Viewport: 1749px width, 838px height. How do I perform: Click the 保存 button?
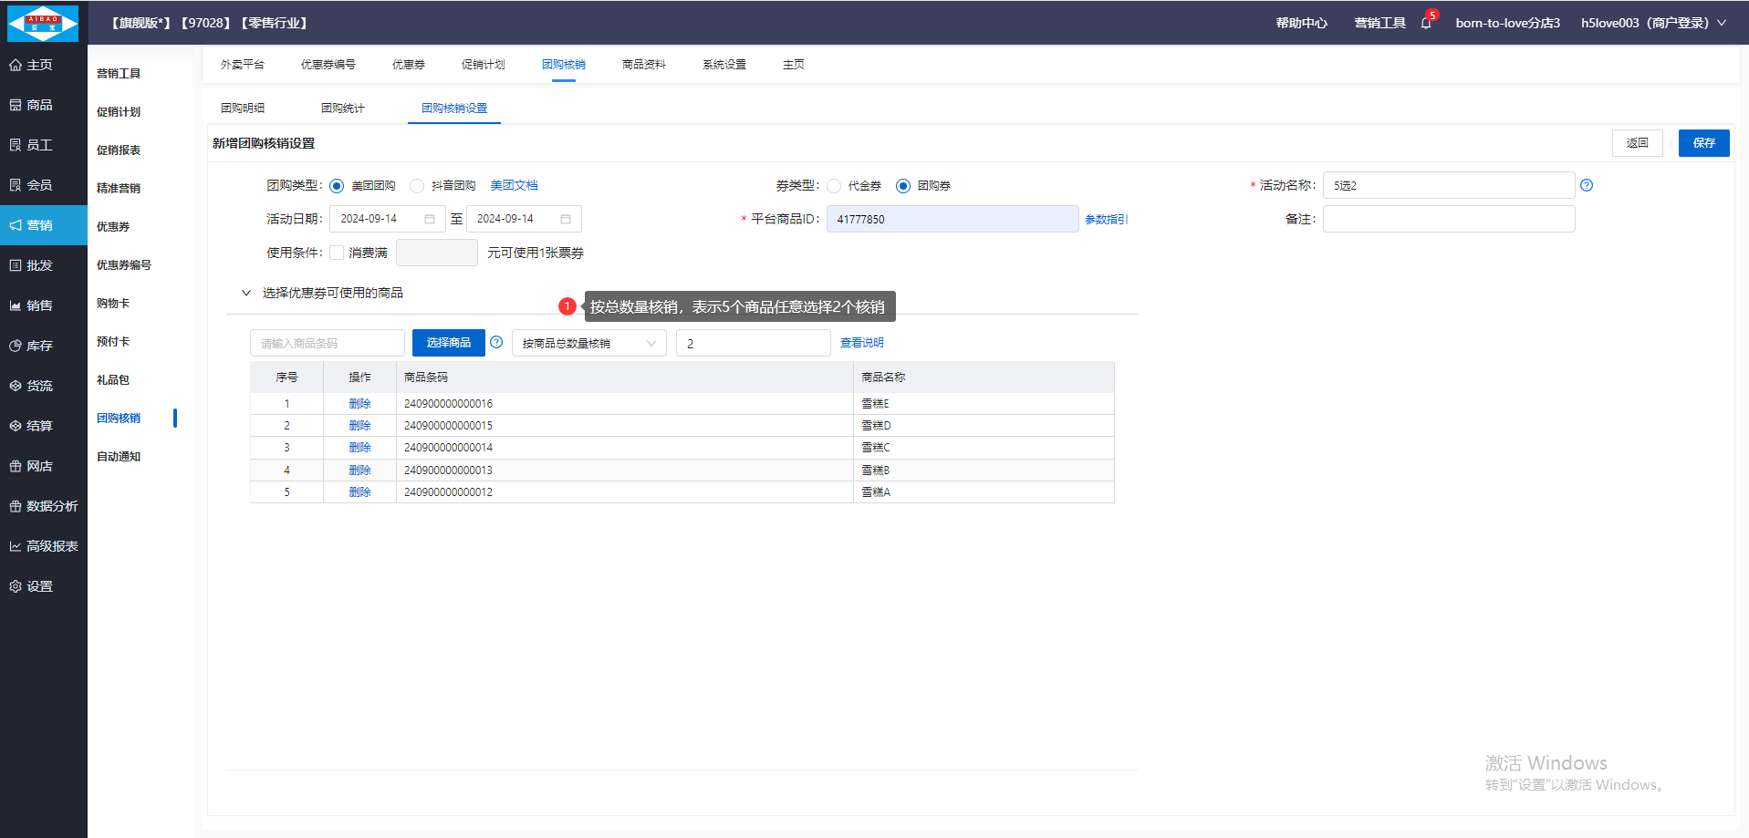(1703, 143)
